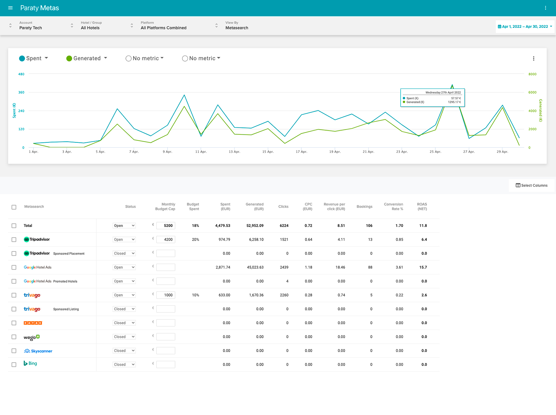The height and width of the screenshot is (415, 556).
Task: Click the Skyscanner logo
Action: (38, 351)
